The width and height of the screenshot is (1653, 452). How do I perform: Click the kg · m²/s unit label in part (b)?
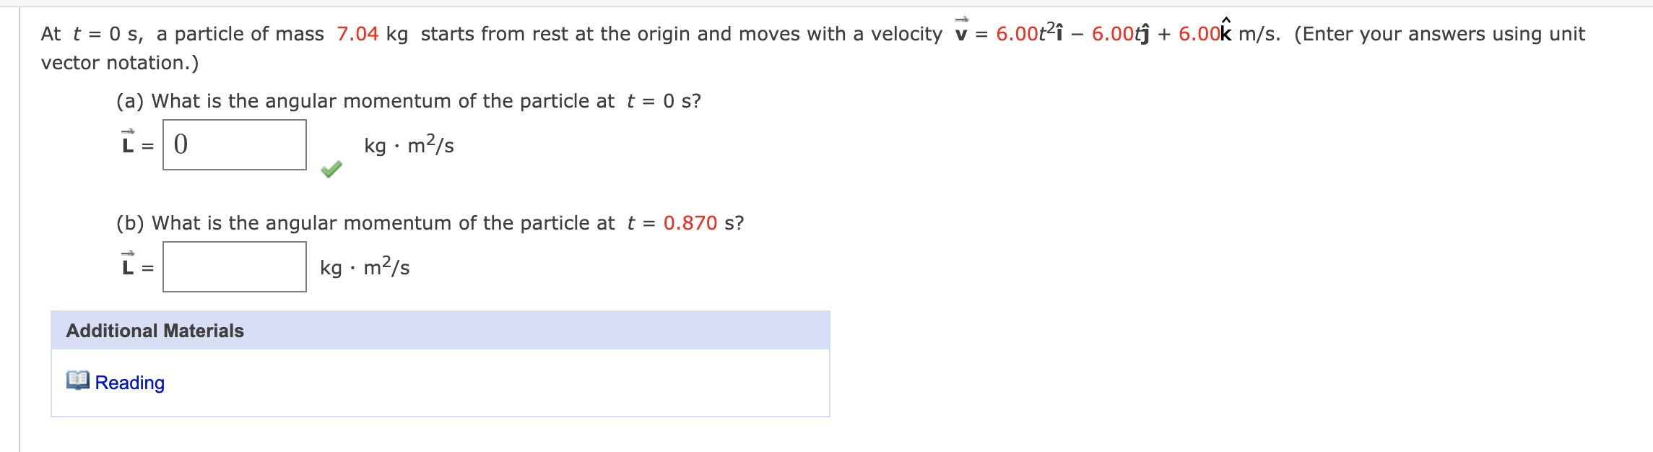[365, 267]
